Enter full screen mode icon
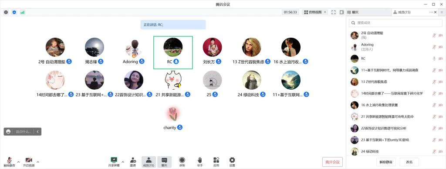This screenshot has width=446, height=169. (x=334, y=12)
